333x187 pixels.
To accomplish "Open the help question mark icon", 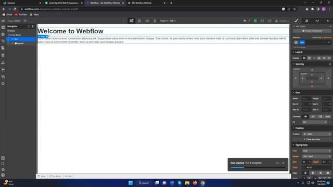I will click(x=3, y=175).
